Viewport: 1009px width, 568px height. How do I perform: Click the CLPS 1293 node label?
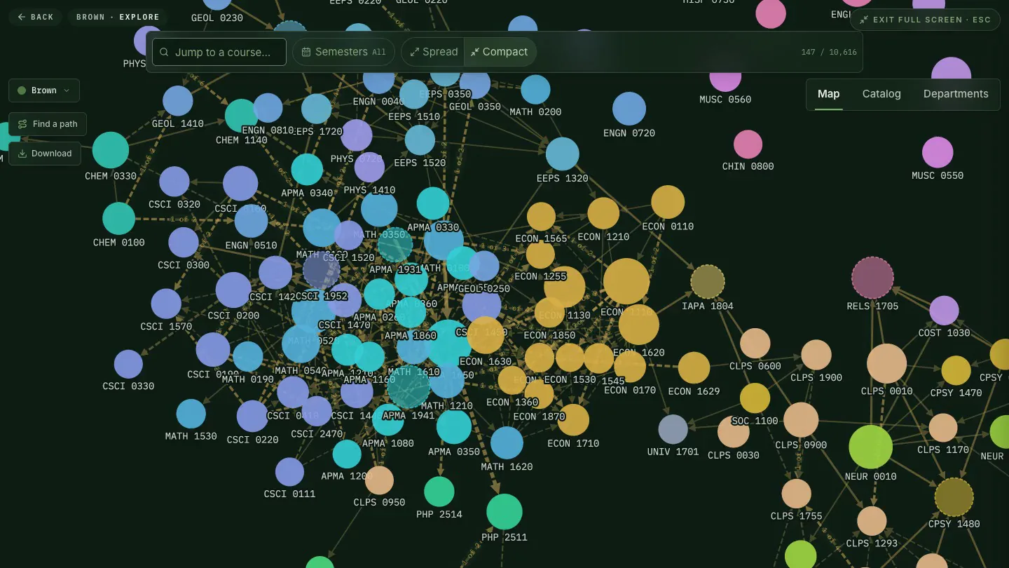872,543
